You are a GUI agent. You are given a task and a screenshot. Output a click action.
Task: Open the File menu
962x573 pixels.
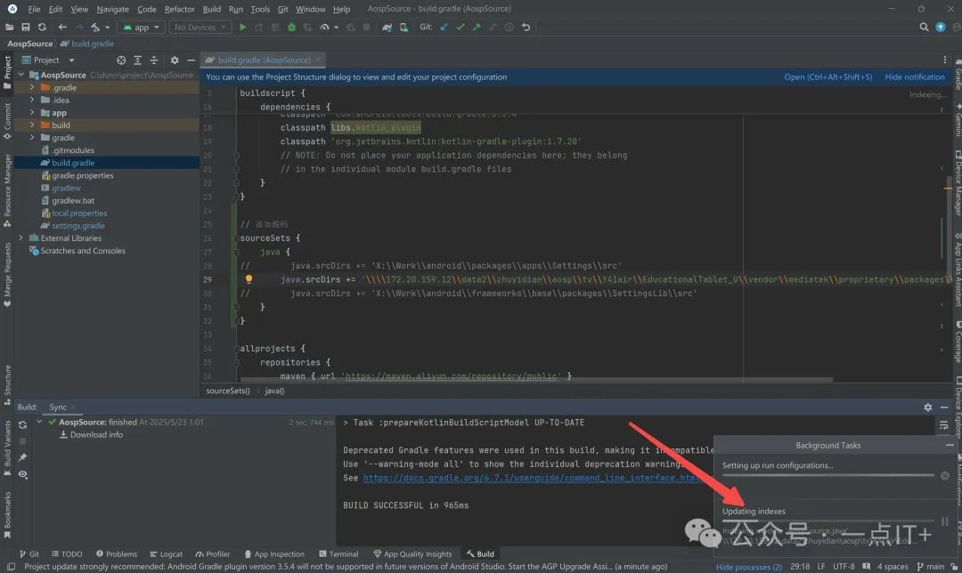[35, 9]
